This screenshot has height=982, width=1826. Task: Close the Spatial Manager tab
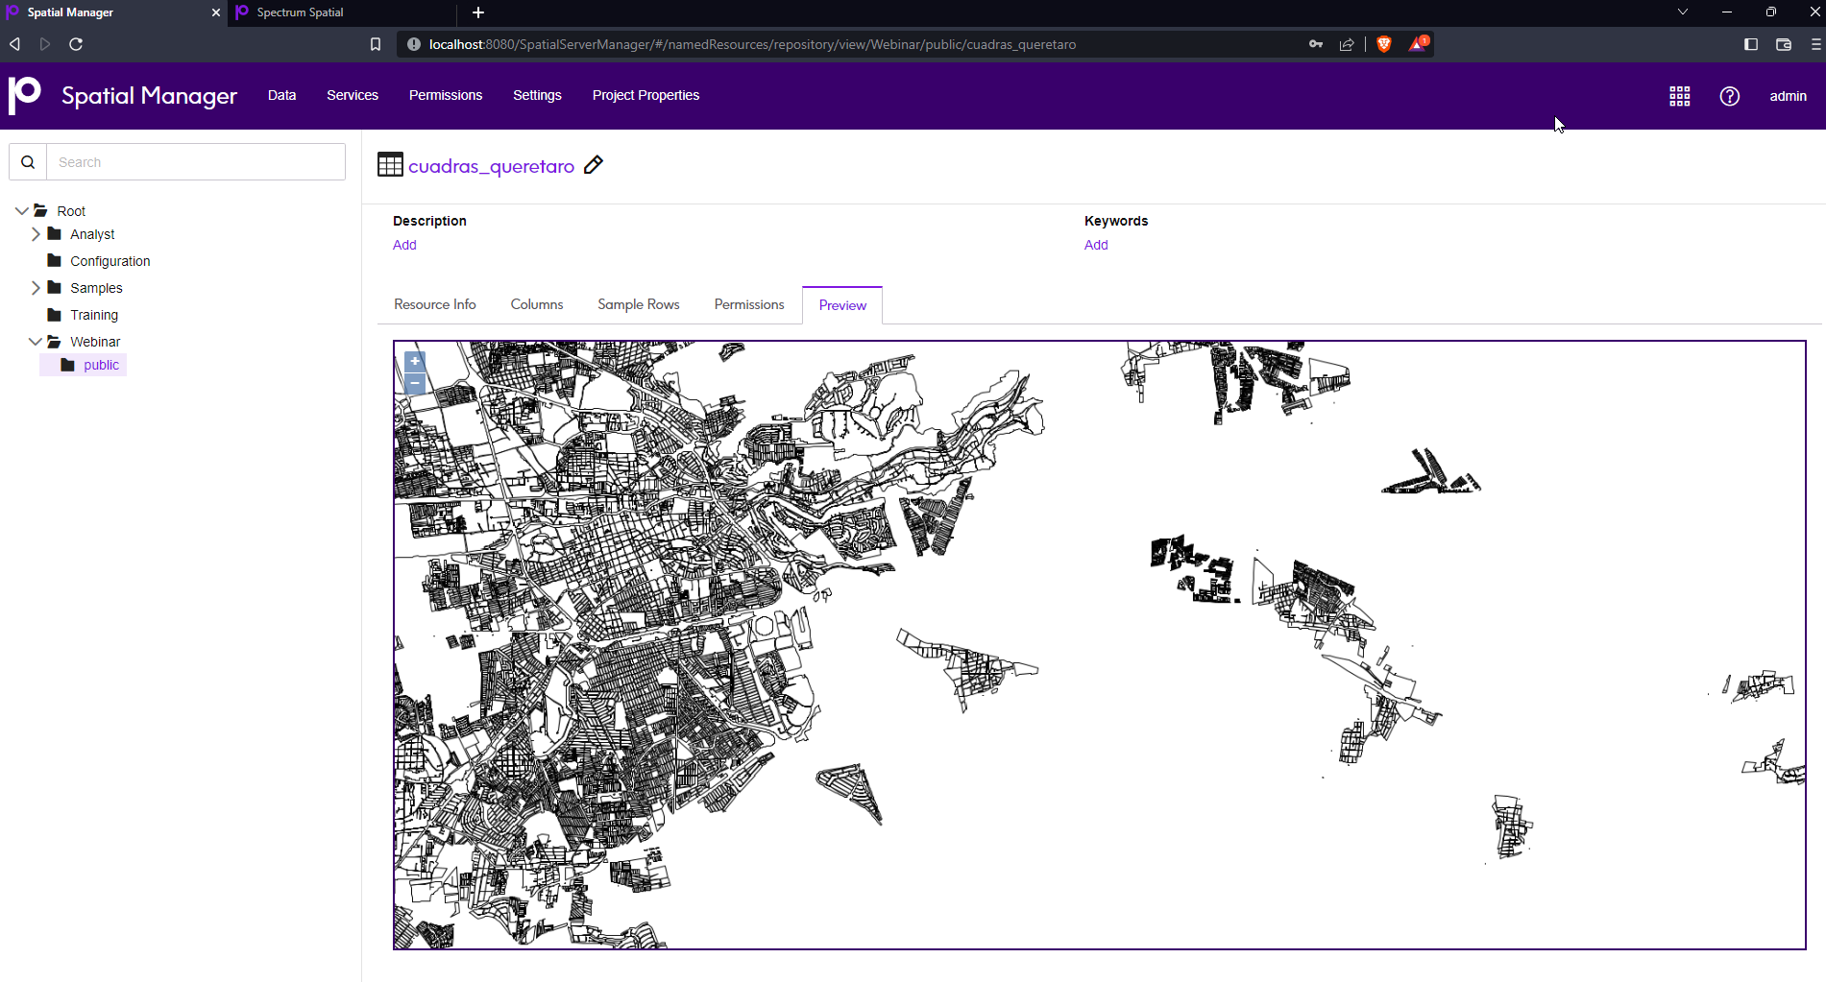point(216,12)
